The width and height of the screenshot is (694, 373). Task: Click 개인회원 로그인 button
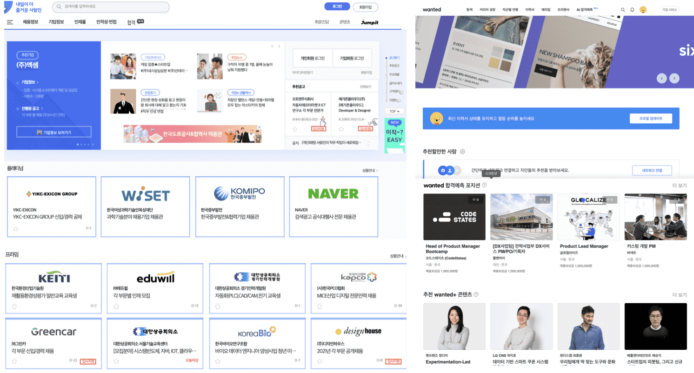(312, 58)
